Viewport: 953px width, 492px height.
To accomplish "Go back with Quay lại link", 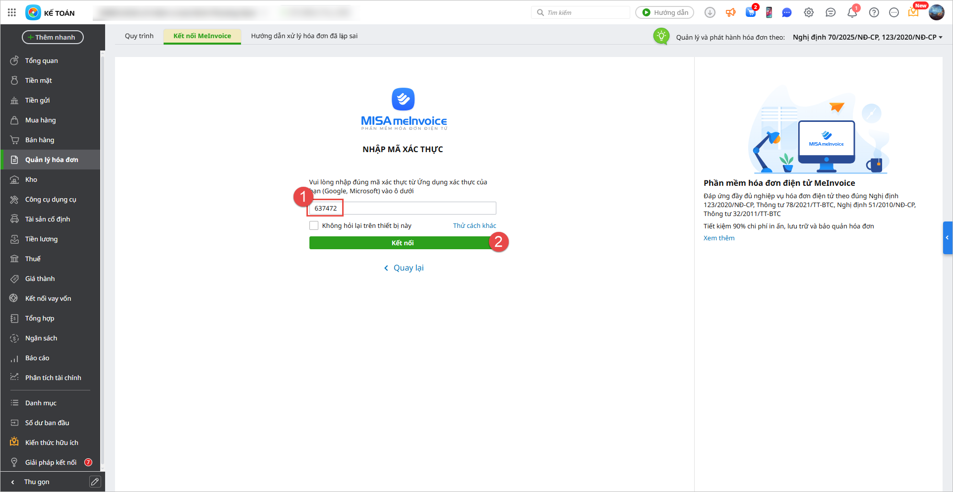I will point(404,268).
